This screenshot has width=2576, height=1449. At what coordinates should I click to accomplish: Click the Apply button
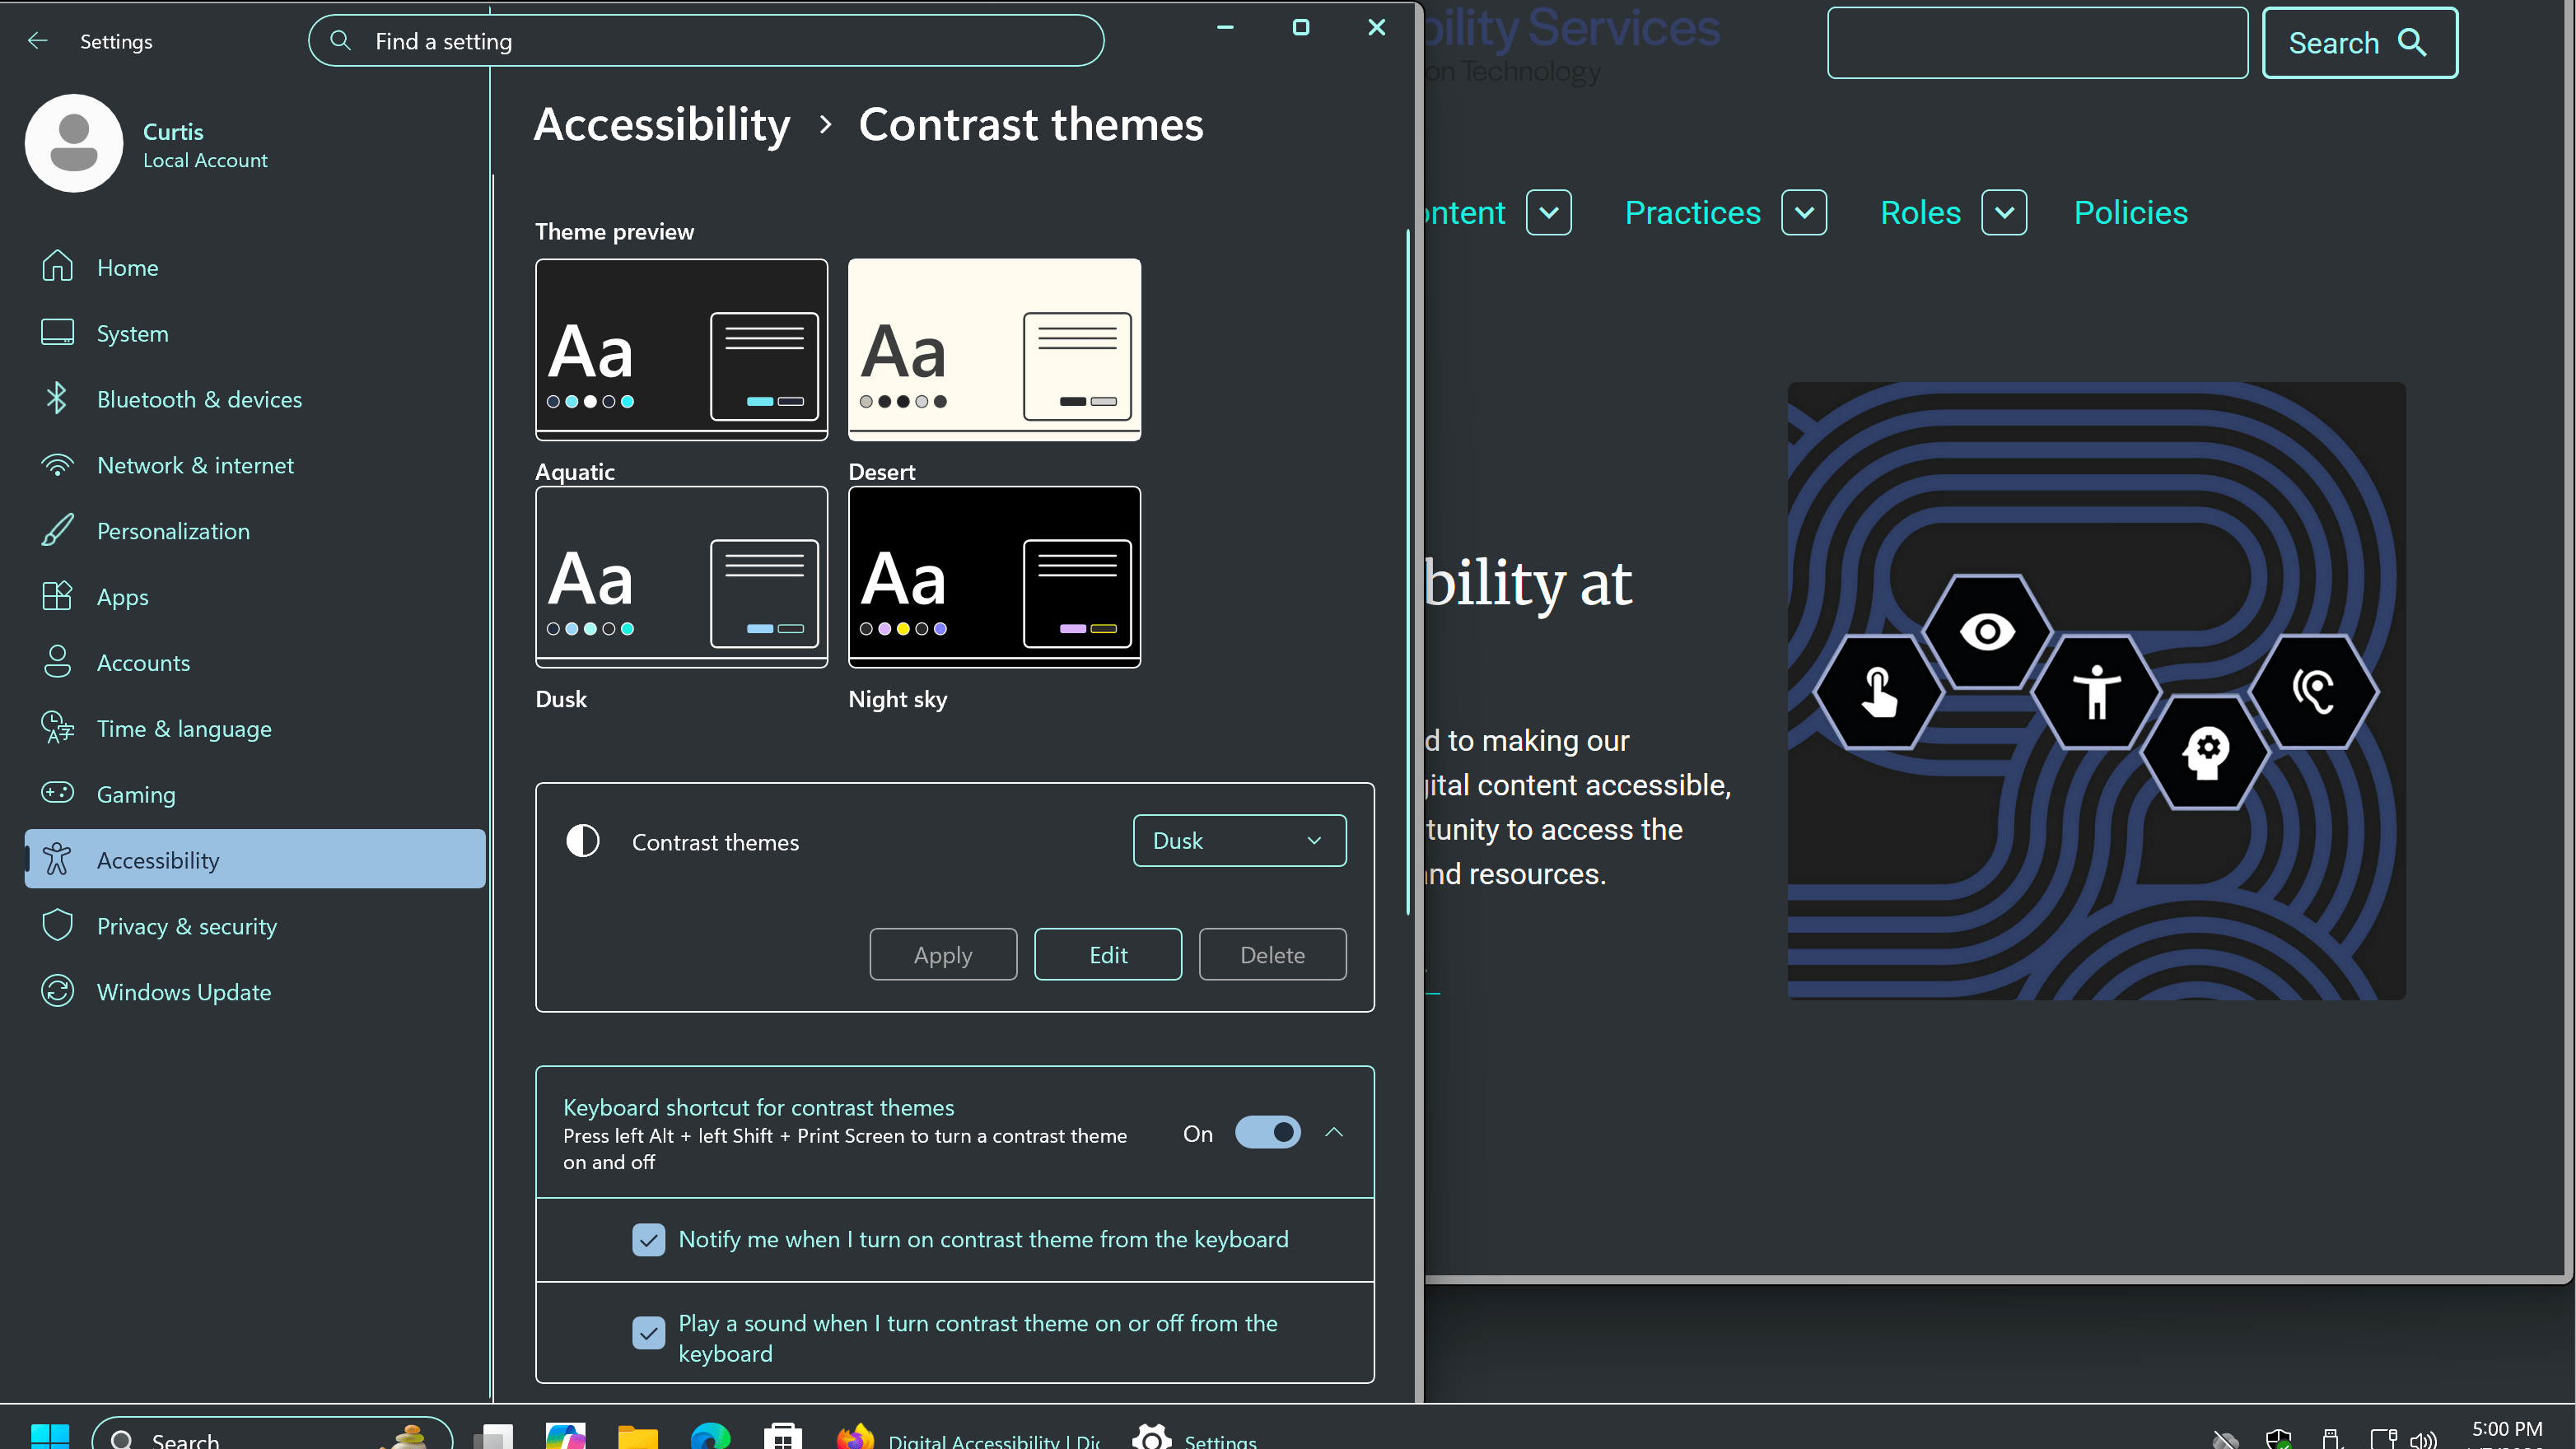[943, 955]
